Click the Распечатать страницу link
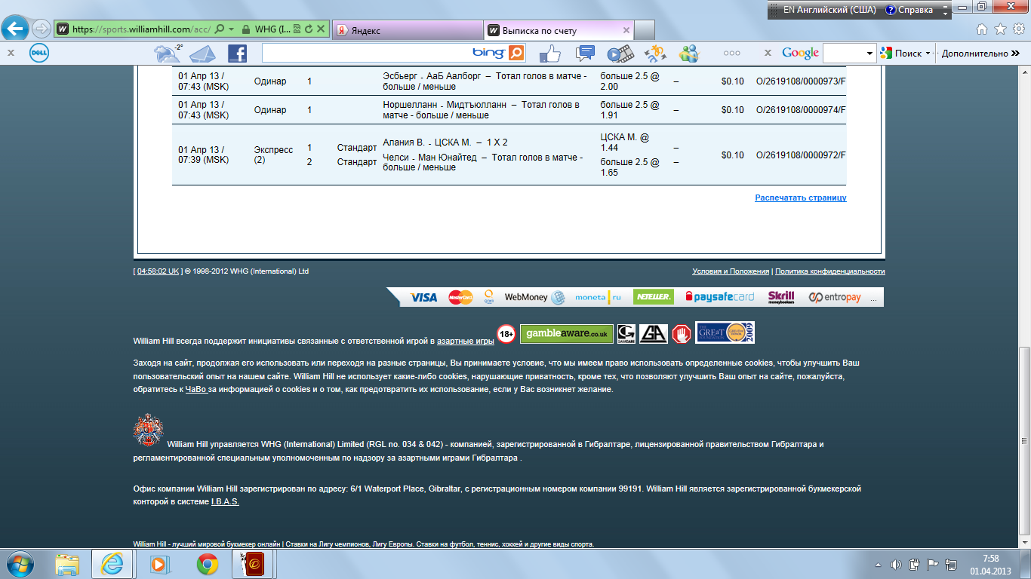Image resolution: width=1031 pixels, height=579 pixels. click(800, 198)
